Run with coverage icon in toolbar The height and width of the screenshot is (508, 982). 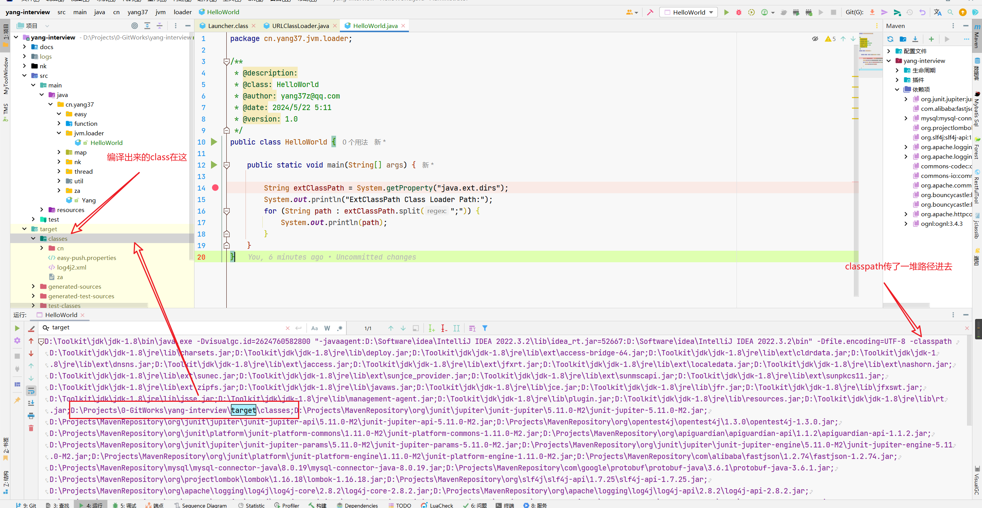click(751, 12)
